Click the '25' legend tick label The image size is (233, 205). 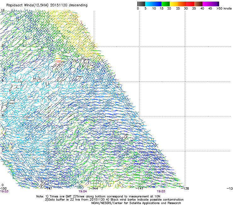178,9
